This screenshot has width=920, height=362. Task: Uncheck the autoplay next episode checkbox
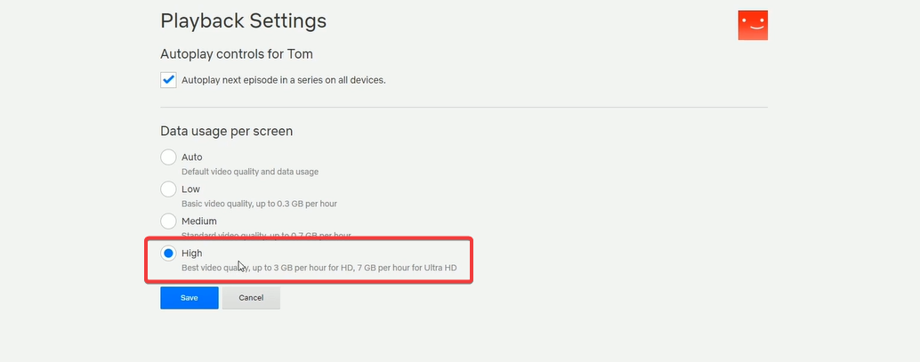168,80
